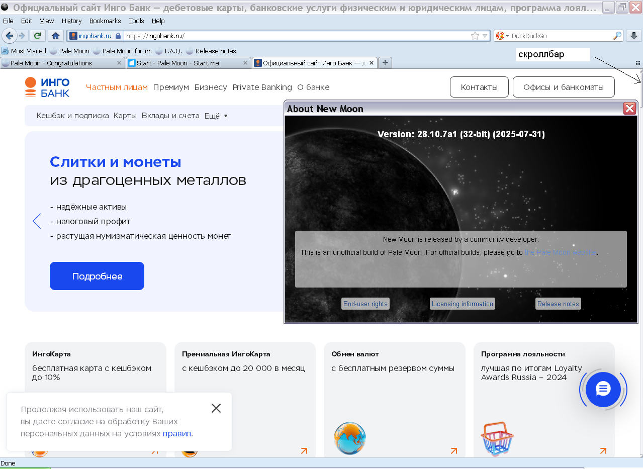Dismiss the cookie consent notice

(216, 408)
